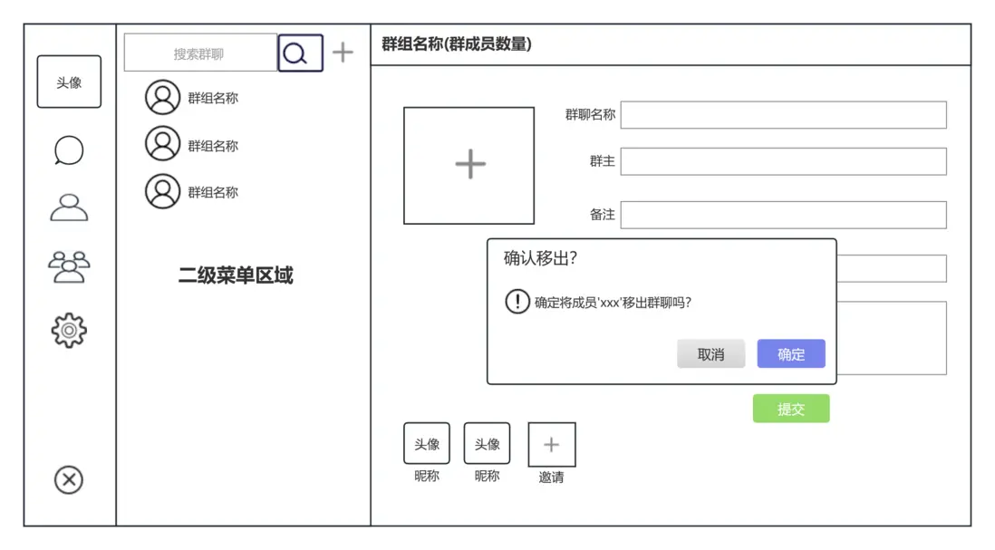Click the 头像 profile box in sidebar
The height and width of the screenshot is (550, 995).
pos(69,82)
